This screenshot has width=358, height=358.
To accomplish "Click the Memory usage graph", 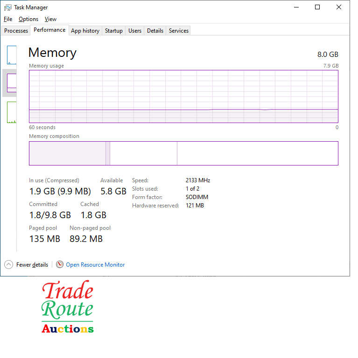I will (183, 96).
